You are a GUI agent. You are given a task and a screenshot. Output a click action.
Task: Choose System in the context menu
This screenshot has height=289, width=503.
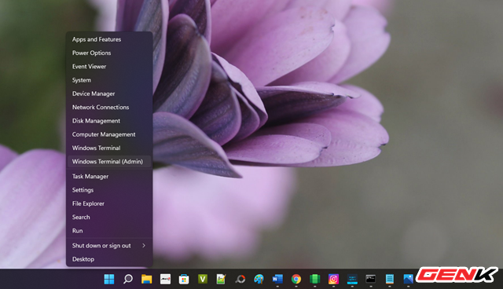click(109, 80)
